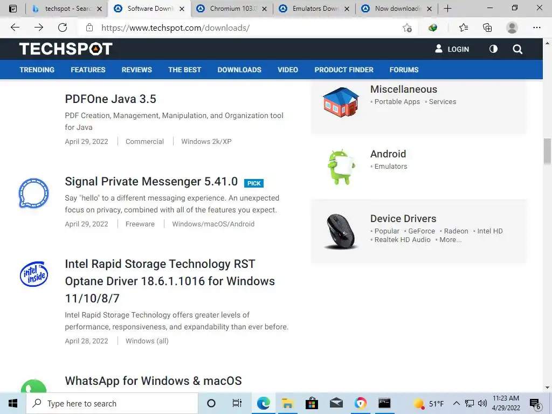Open GeForce drivers link
The image size is (552, 414).
pyautogui.click(x=422, y=231)
